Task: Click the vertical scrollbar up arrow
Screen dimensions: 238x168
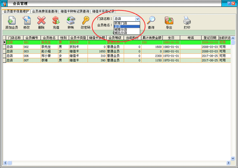Action: pos(233,38)
